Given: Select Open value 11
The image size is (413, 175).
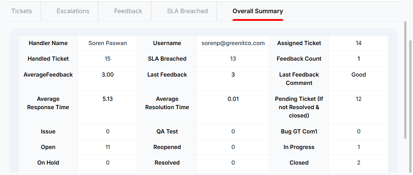Looking at the screenshot, I should point(108,147).
